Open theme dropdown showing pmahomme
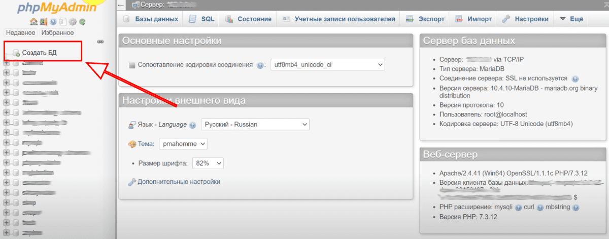This screenshot has width=609, height=239. (183, 144)
